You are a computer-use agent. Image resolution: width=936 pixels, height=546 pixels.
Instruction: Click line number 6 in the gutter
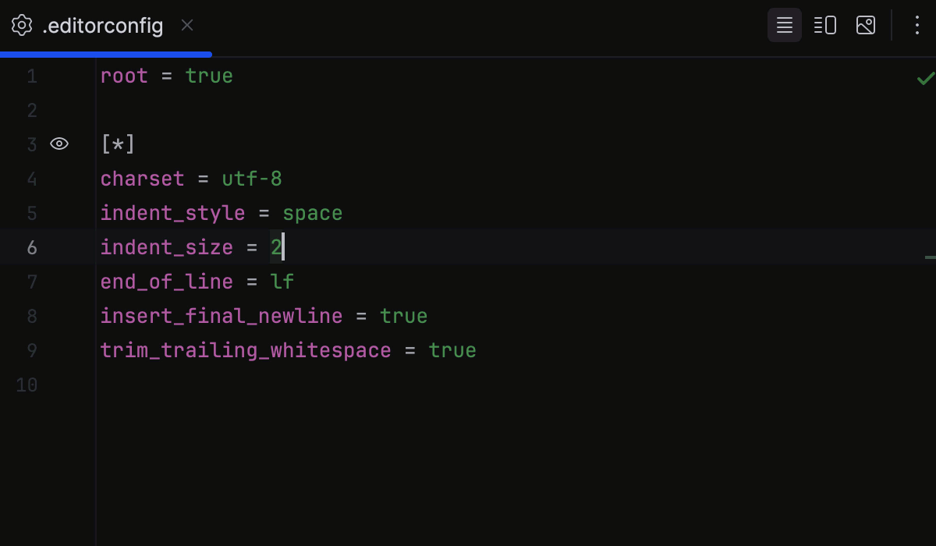click(32, 247)
